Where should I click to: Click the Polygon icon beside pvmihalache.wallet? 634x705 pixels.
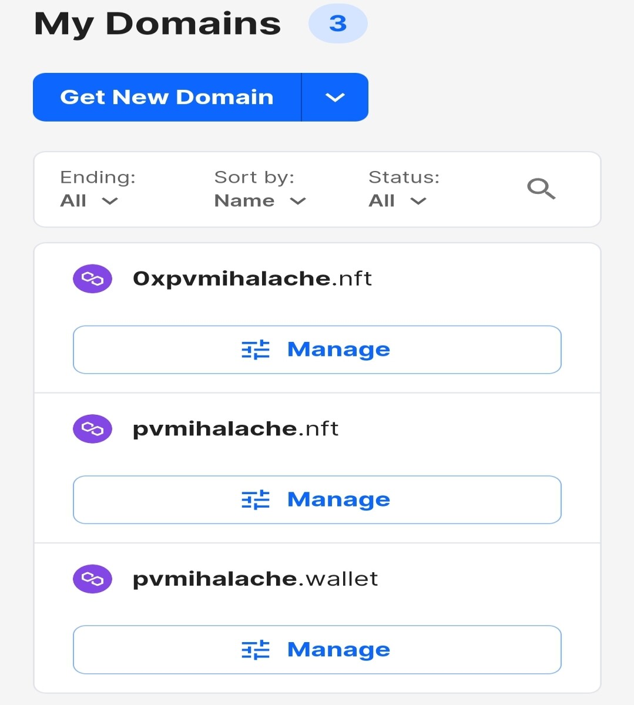click(x=92, y=579)
